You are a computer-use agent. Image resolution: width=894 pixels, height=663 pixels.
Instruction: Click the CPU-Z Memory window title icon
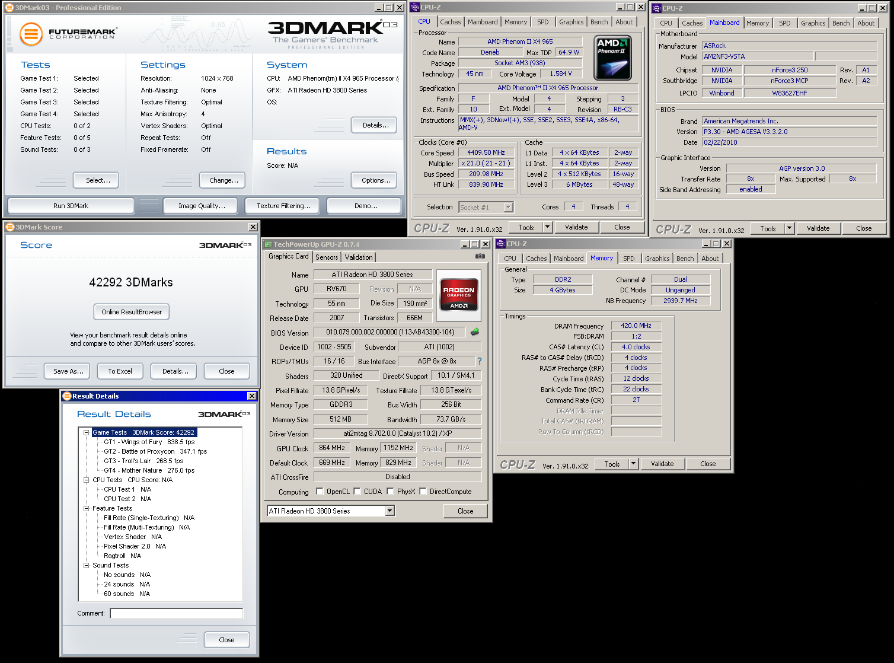(501, 244)
